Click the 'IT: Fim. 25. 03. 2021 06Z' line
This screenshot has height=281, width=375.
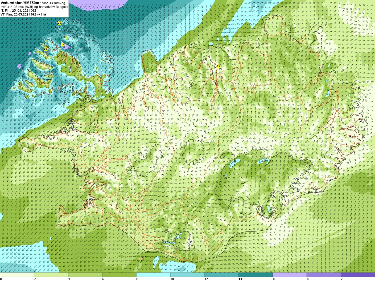tap(18, 10)
